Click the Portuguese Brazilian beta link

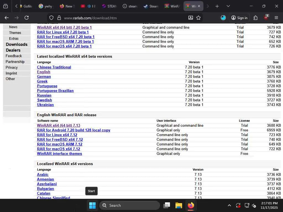click(55, 91)
